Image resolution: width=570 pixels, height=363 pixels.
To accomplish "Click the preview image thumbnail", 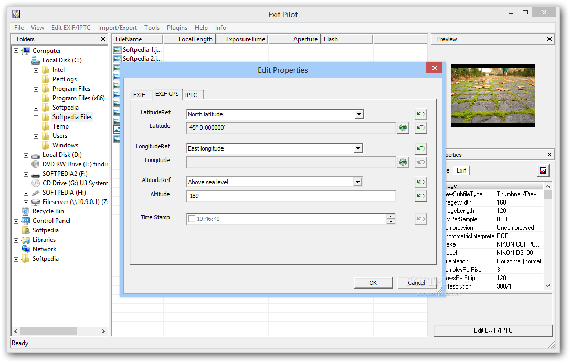I will coord(492,95).
